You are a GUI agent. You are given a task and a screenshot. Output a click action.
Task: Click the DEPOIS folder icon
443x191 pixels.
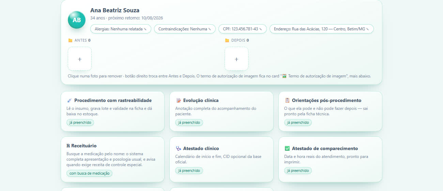(227, 40)
